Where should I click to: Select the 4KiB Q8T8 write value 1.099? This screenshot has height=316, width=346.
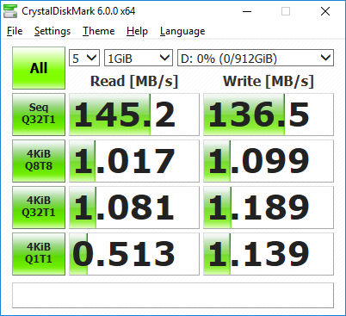click(x=269, y=161)
